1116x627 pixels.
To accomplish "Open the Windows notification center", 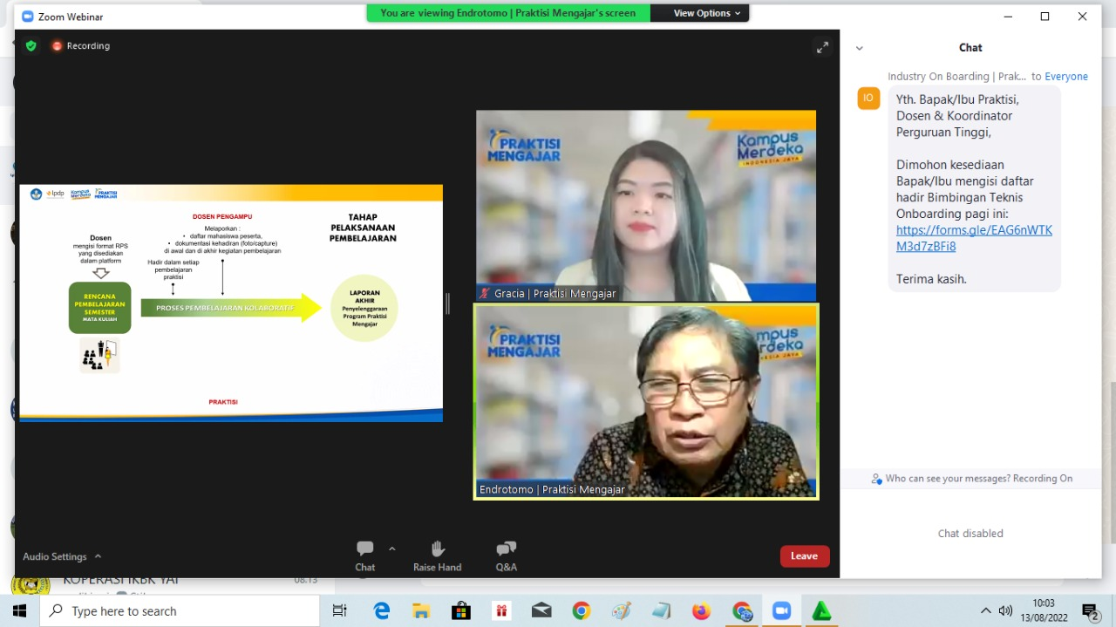I will click(1090, 611).
